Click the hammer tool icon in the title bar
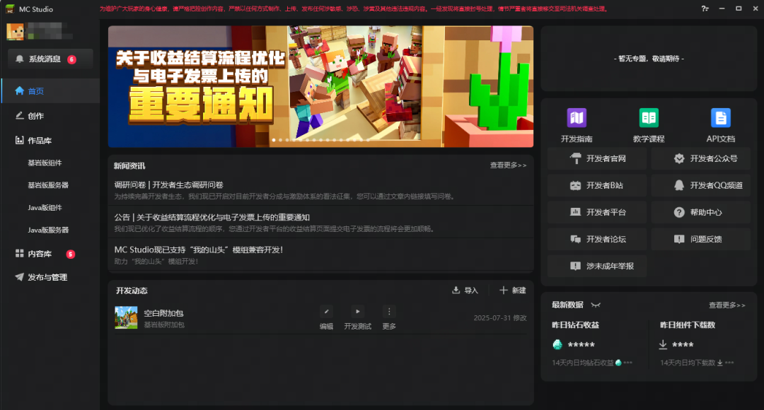Viewport: 764px width, 410px height. tap(707, 8)
